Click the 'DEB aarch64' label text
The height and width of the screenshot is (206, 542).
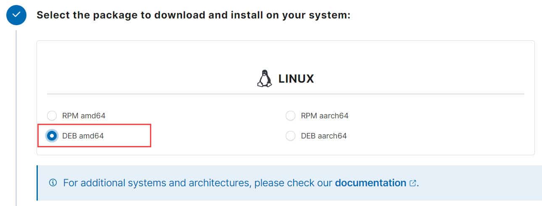324,136
